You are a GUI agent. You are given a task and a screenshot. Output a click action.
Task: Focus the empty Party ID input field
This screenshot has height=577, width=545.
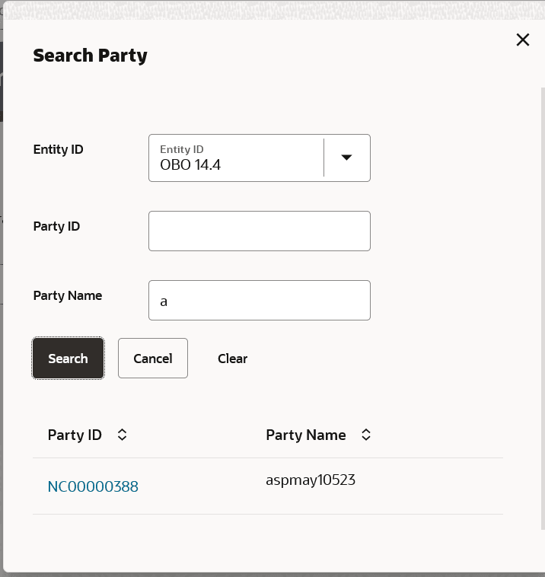click(x=259, y=231)
